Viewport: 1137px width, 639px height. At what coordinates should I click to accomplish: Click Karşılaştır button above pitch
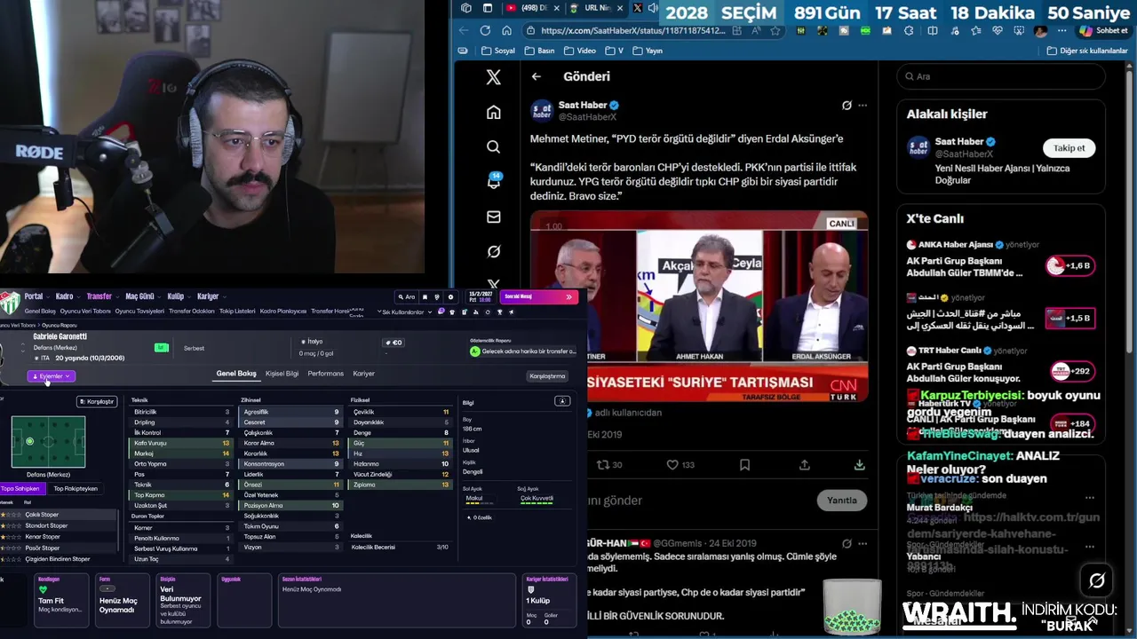[97, 401]
